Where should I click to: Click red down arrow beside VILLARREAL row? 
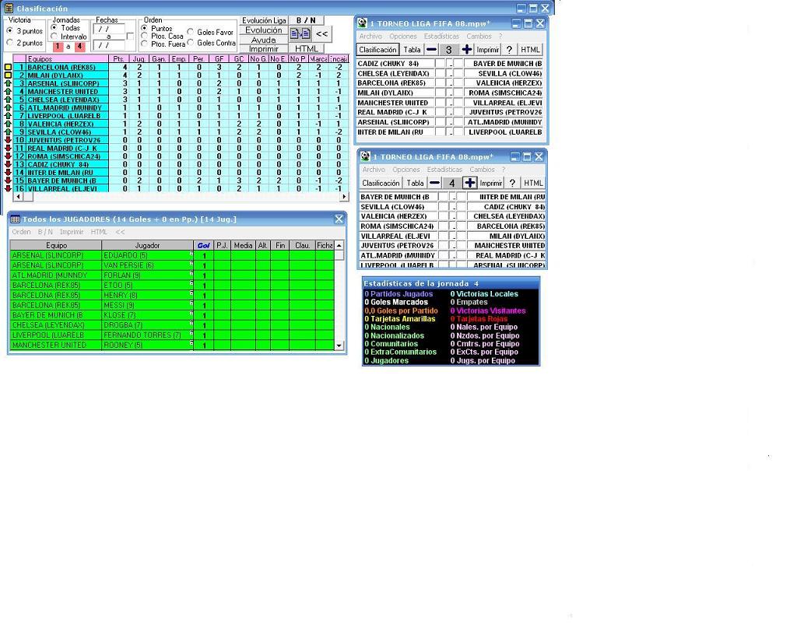(x=8, y=188)
